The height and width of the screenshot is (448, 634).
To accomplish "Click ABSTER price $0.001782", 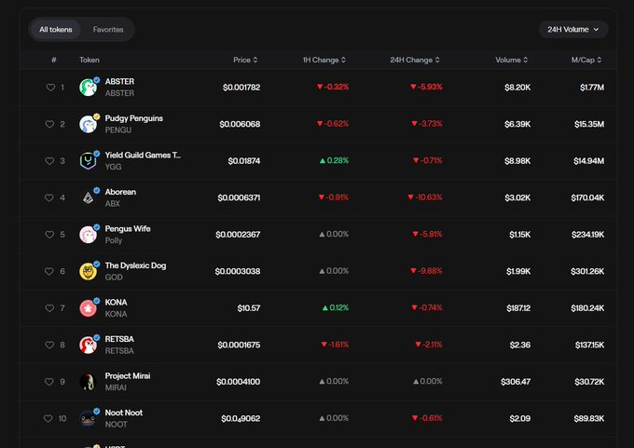I will pos(241,88).
